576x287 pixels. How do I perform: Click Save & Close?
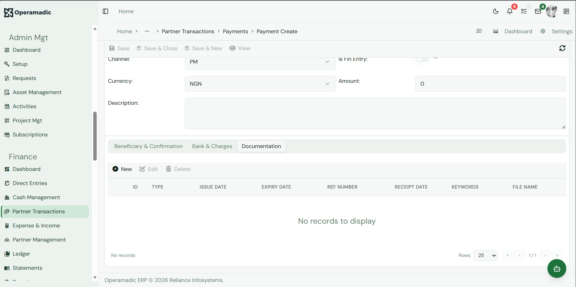point(157,48)
